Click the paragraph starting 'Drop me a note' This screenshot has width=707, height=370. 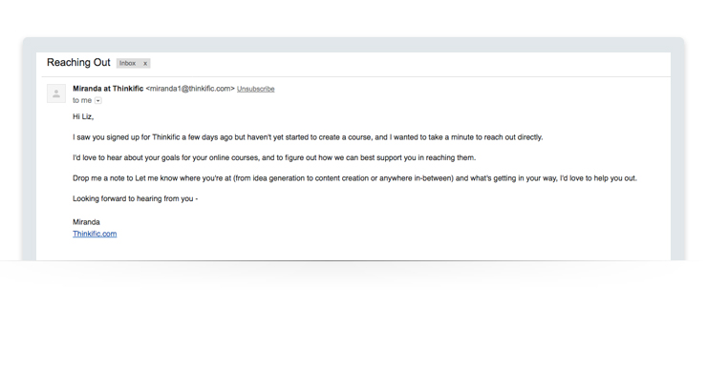click(354, 178)
